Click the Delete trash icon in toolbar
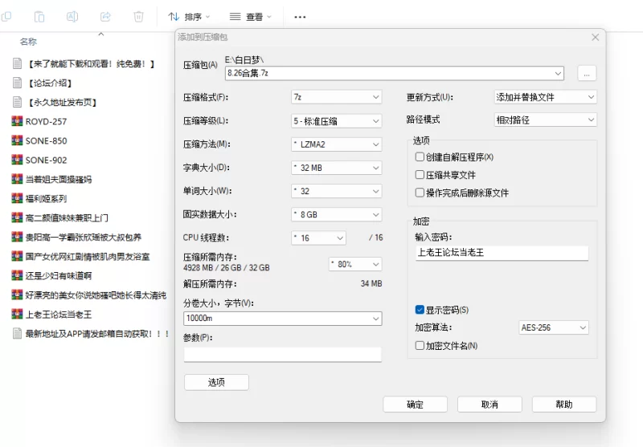The image size is (643, 447). coord(138,16)
